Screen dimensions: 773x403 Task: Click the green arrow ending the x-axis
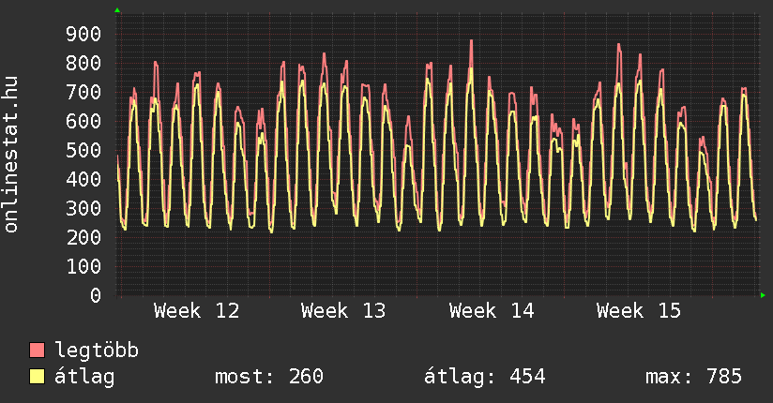[x=764, y=295]
